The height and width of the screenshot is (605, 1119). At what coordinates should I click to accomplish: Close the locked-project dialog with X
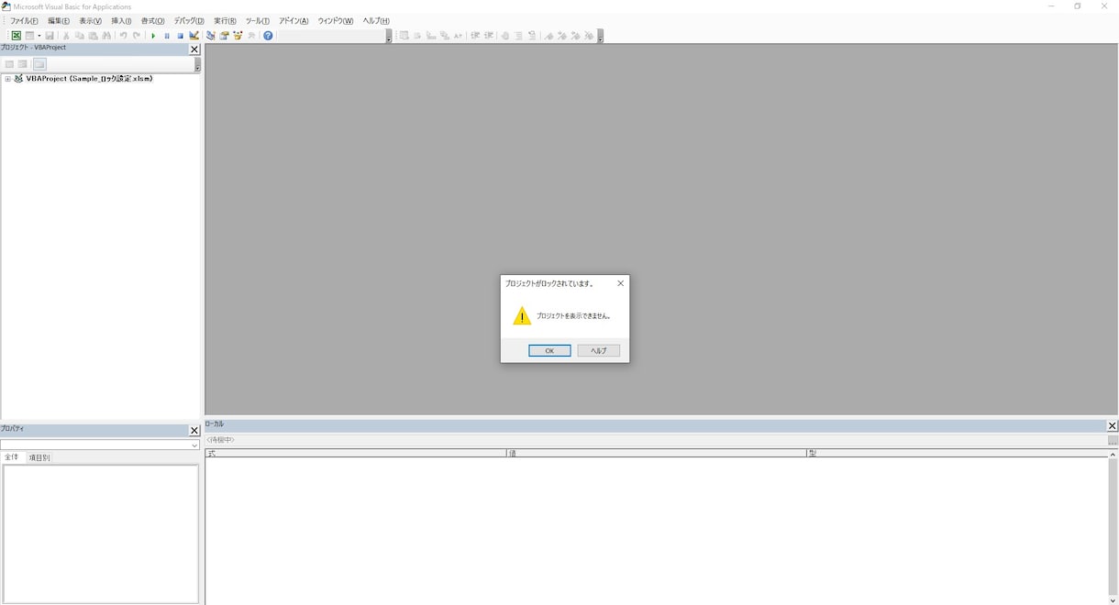click(x=620, y=283)
